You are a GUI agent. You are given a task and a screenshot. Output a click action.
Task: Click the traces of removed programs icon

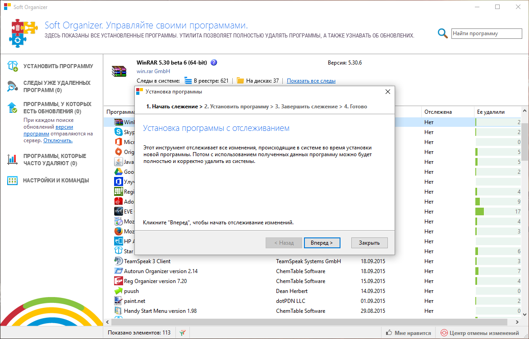(13, 86)
